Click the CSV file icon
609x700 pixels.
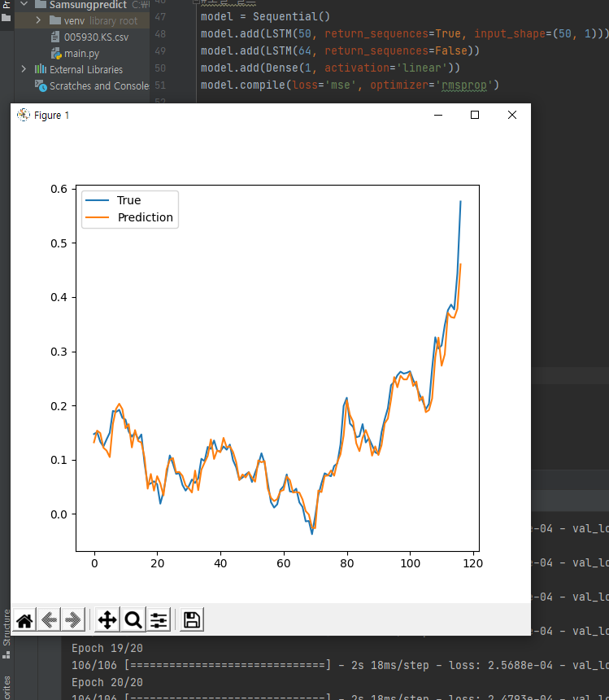(x=55, y=37)
